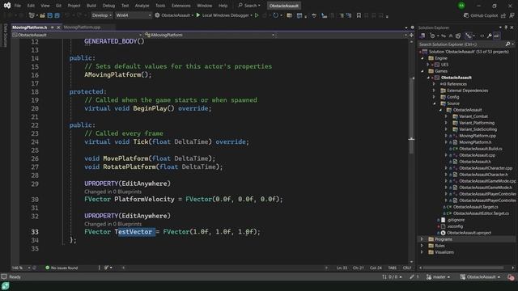This screenshot has width=518, height=291.
Task: Open the AMovingPlatform class navigation dropdown
Action: coord(210,35)
